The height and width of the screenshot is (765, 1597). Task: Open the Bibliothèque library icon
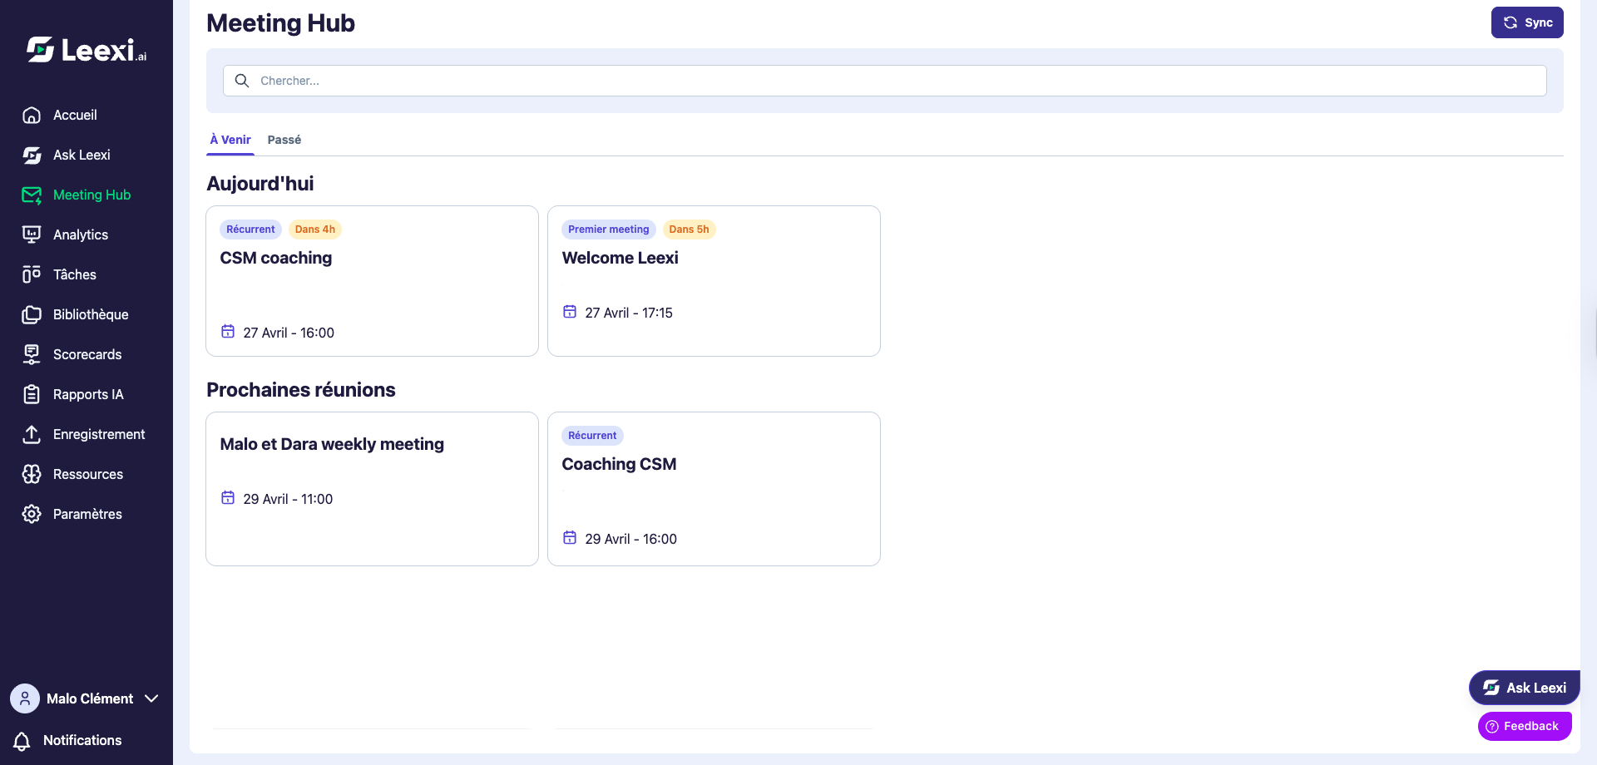(32, 314)
